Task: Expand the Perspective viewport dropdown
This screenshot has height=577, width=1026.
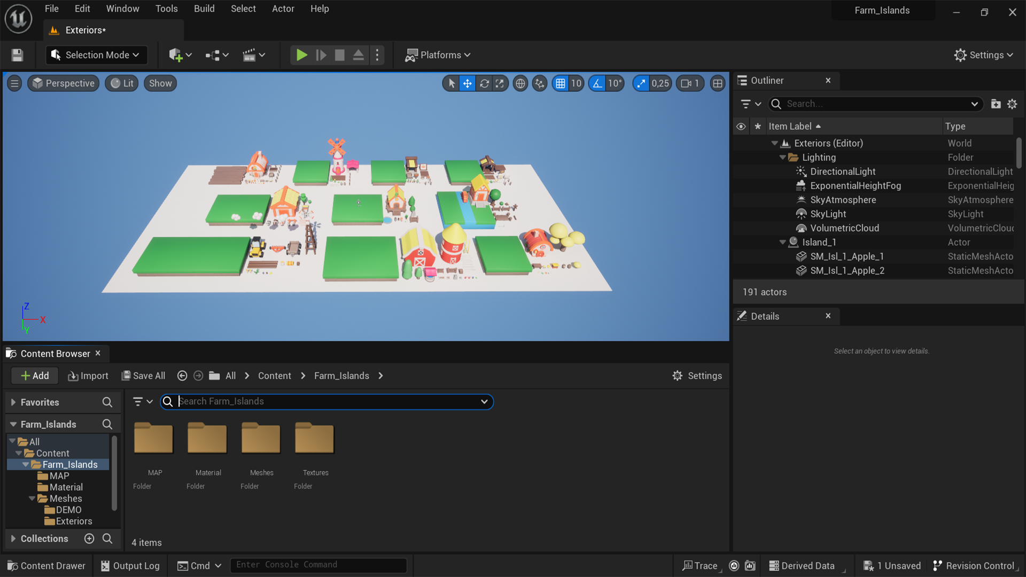Action: (63, 83)
